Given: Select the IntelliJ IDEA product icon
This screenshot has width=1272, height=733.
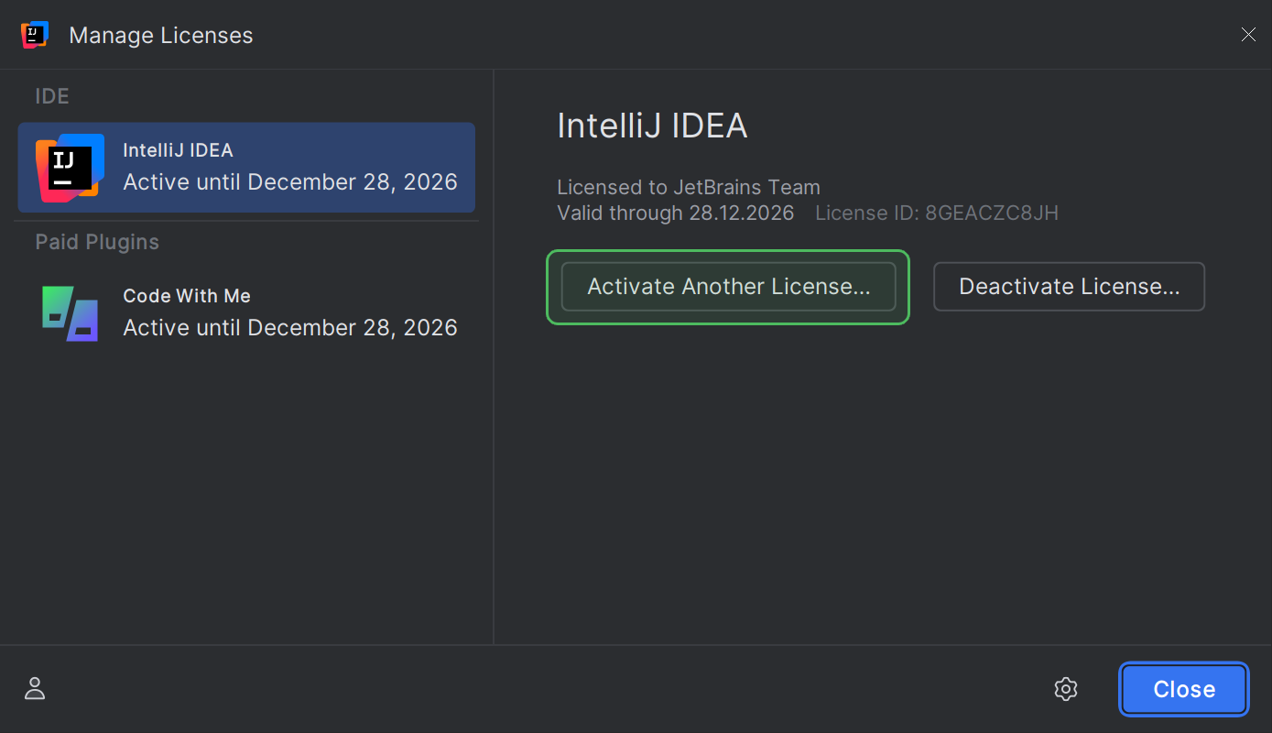Looking at the screenshot, I should point(69,168).
